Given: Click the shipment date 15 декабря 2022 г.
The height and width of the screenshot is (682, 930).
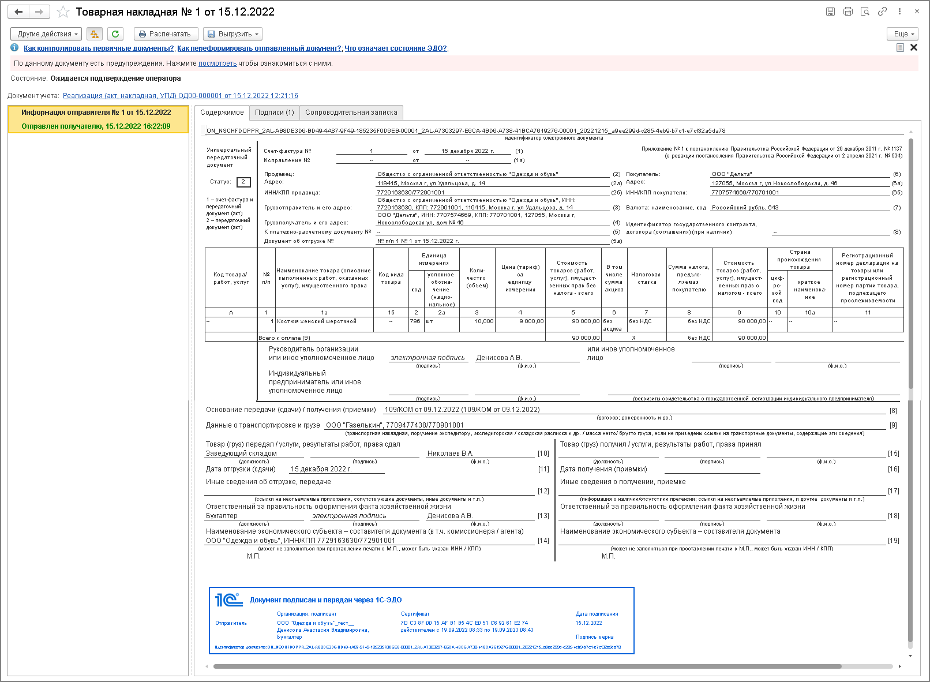Looking at the screenshot, I should pyautogui.click(x=321, y=469).
